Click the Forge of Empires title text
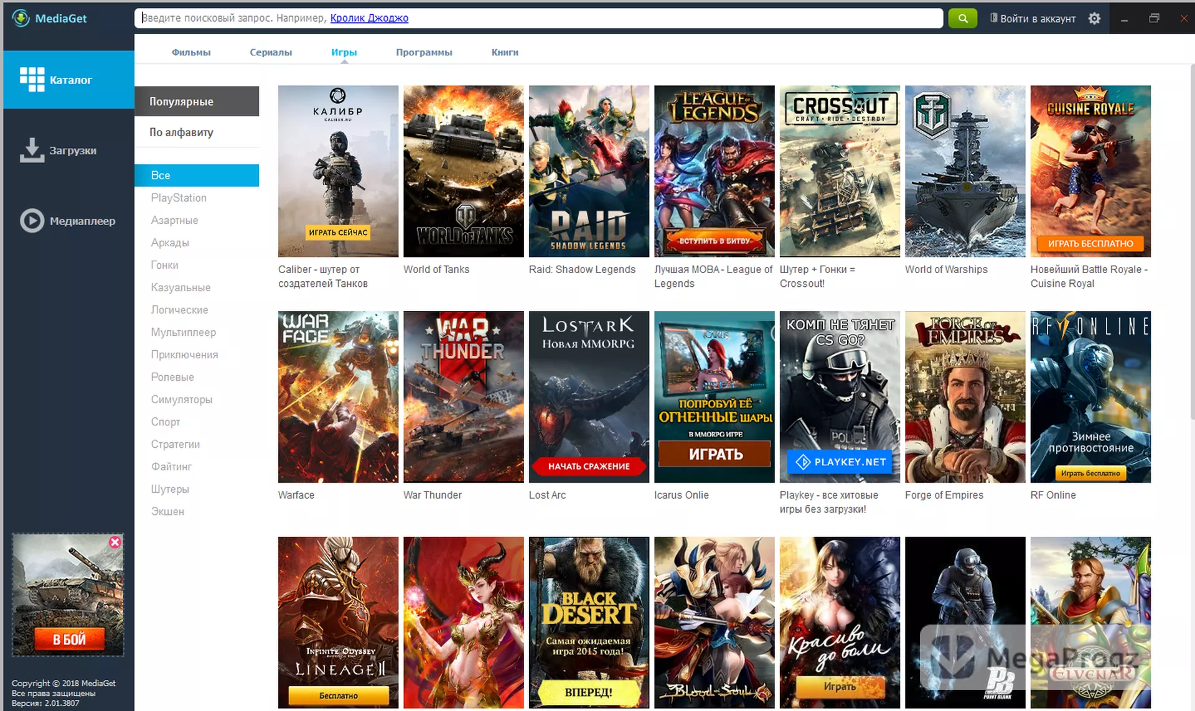This screenshot has width=1195, height=711. pos(944,495)
